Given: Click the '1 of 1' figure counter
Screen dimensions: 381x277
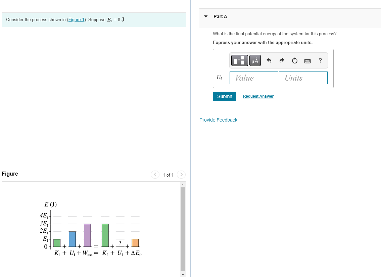Looking at the screenshot, I should [x=168, y=175].
